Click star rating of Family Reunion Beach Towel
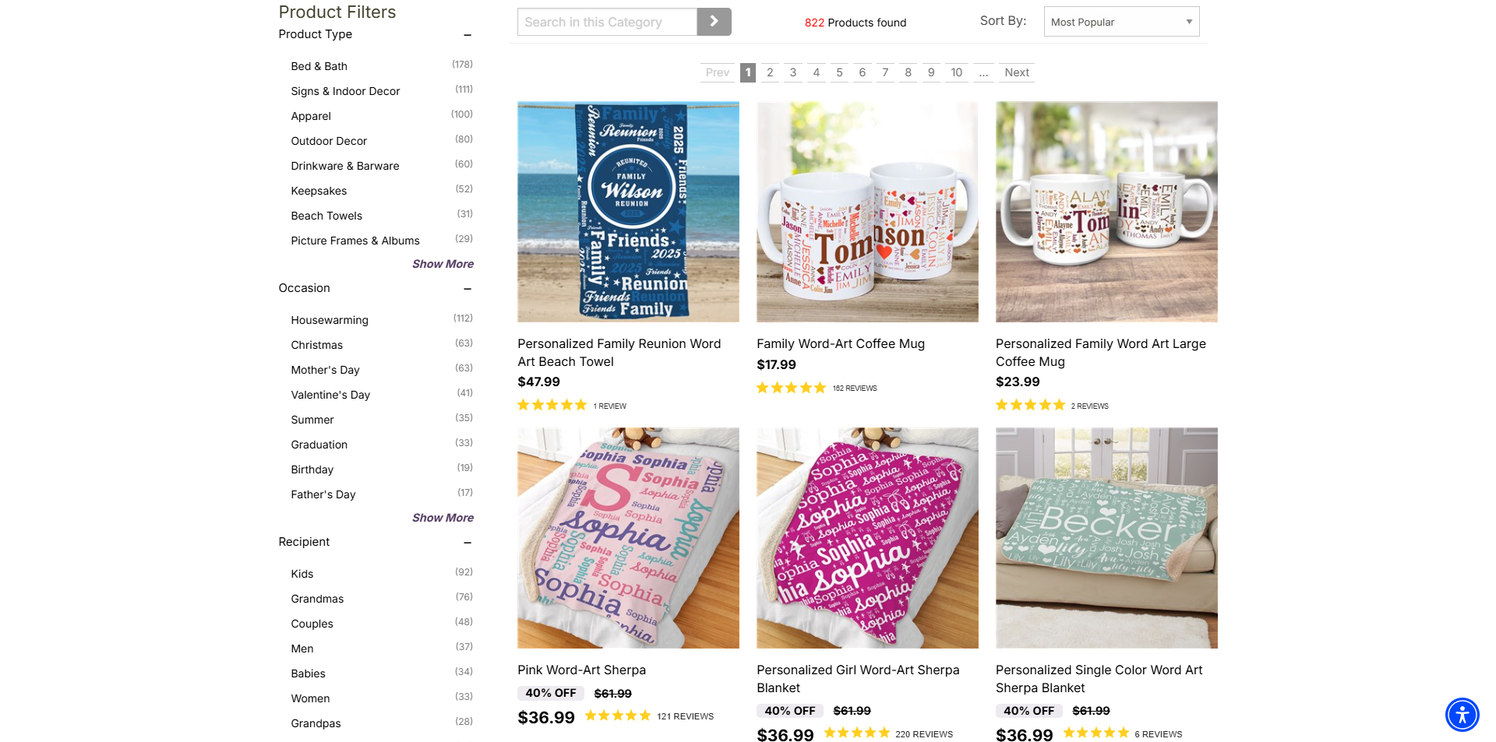The width and height of the screenshot is (1496, 742). pyautogui.click(x=552, y=405)
